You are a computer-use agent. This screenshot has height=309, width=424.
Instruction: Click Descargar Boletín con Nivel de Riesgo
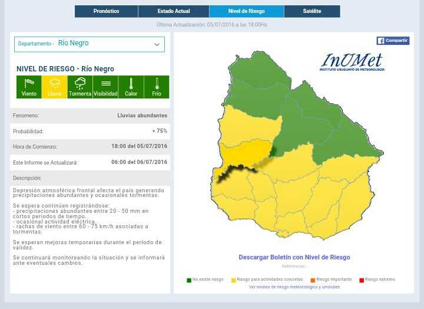pos(294,257)
